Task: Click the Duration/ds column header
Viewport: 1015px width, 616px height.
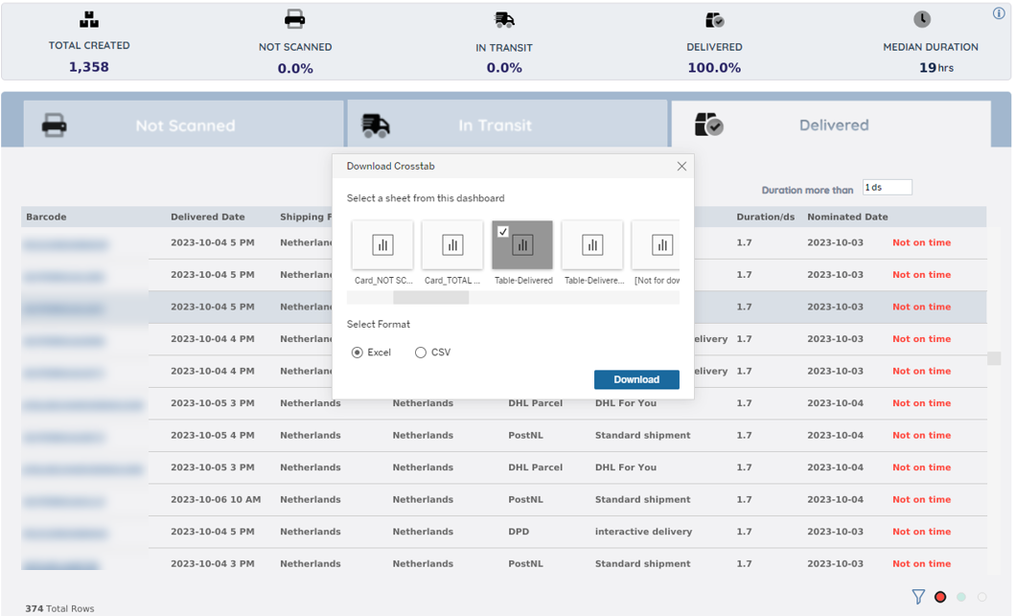Action: click(766, 217)
